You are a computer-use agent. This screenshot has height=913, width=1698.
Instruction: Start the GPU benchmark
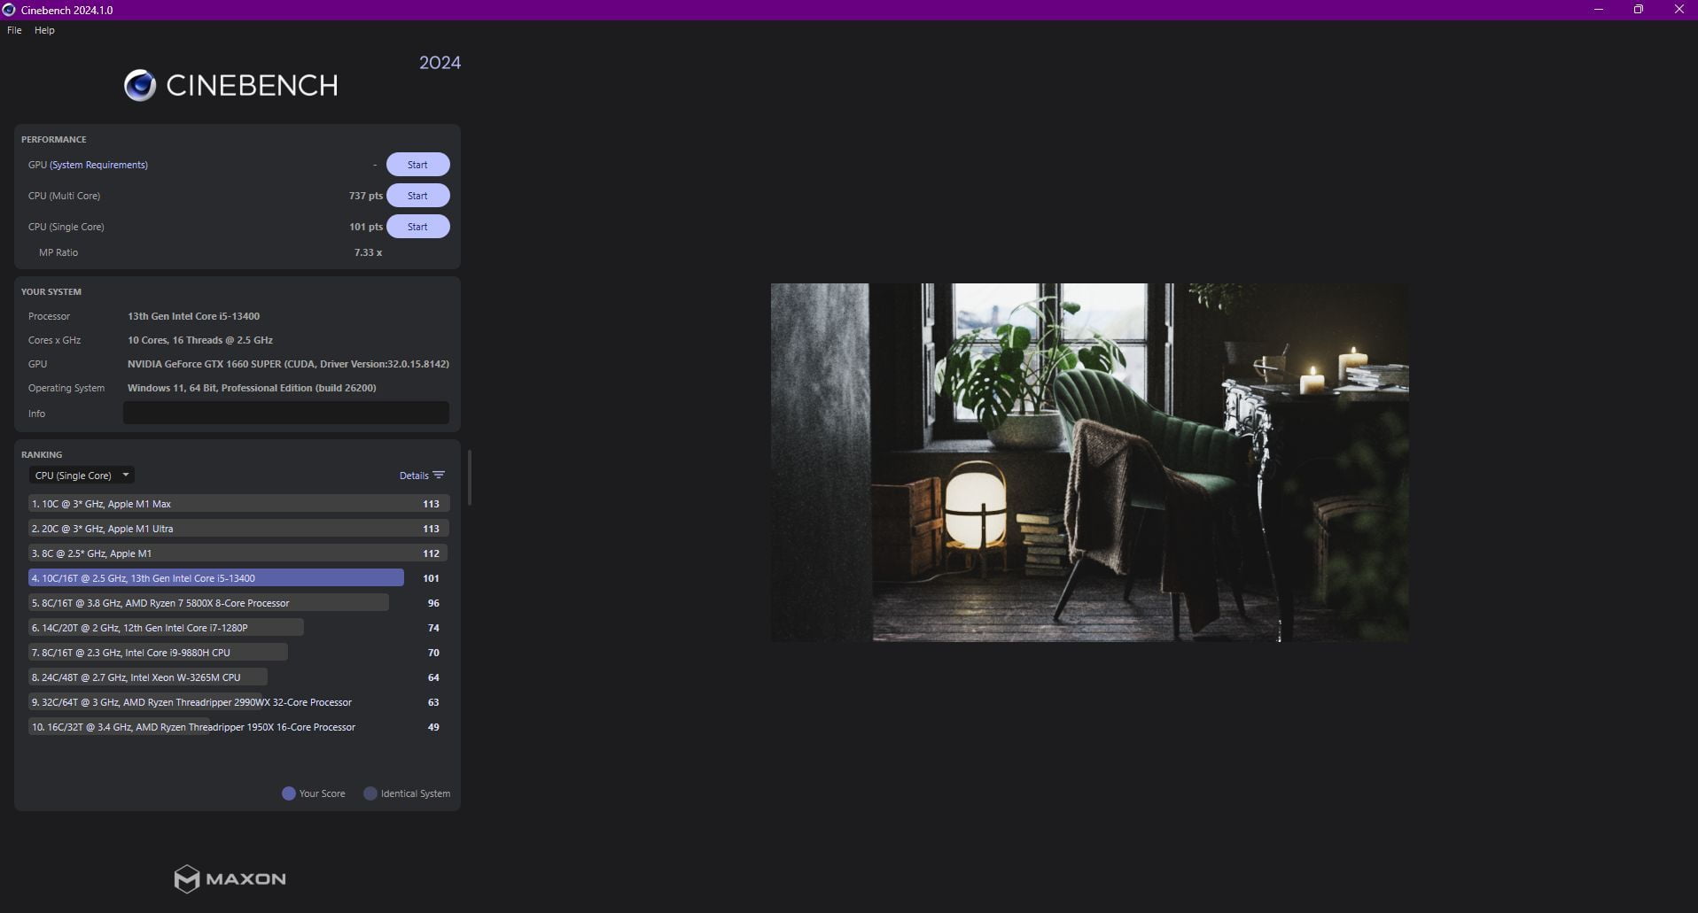(417, 165)
